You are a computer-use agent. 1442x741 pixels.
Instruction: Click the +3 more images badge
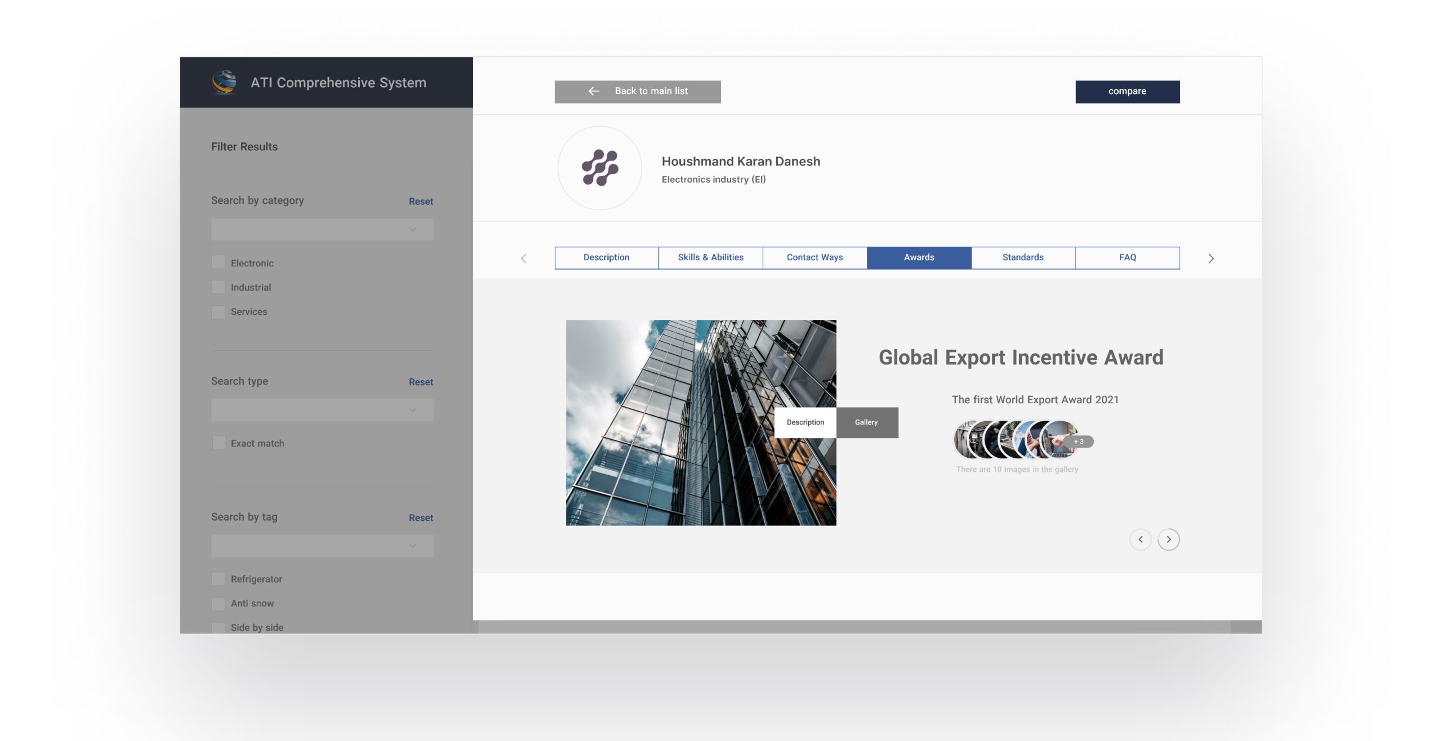[1079, 442]
